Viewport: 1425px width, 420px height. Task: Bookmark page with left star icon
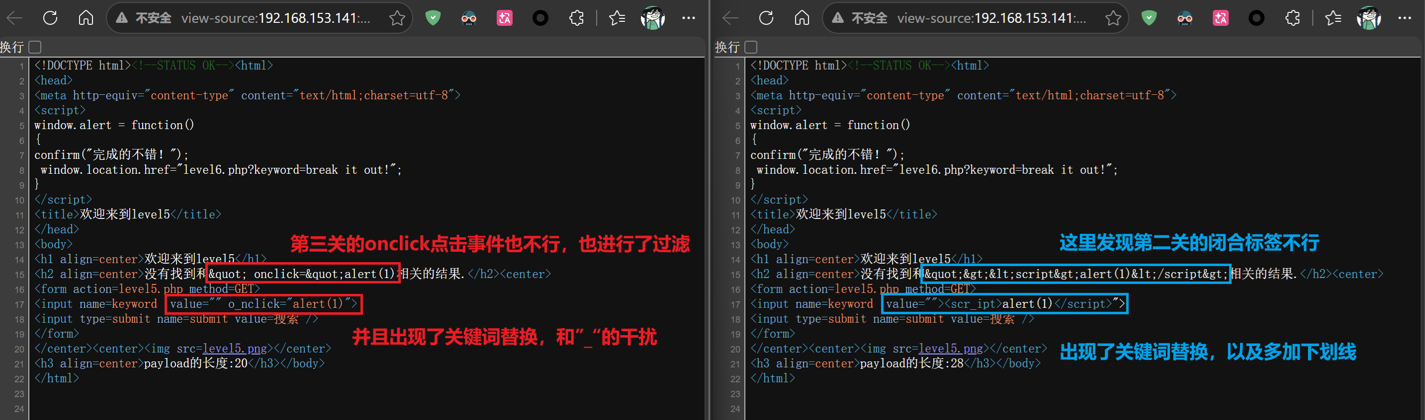[397, 18]
